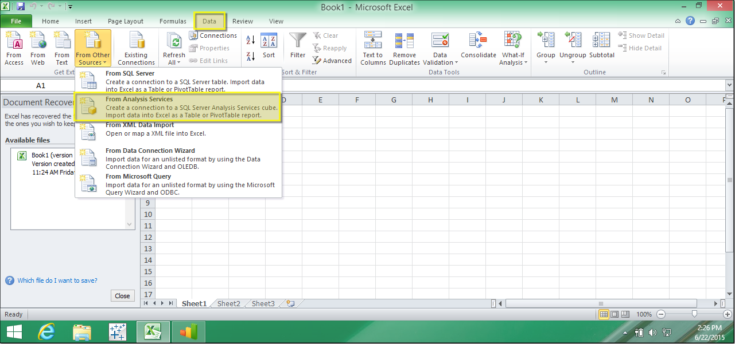Sort ascending A to Z
This screenshot has height=344, width=735.
point(251,41)
